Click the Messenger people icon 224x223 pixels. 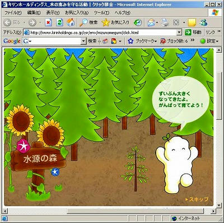[203, 22]
